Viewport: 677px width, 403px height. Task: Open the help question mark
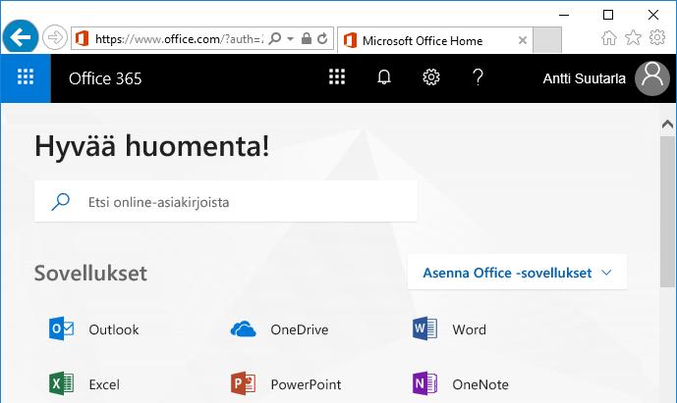478,77
